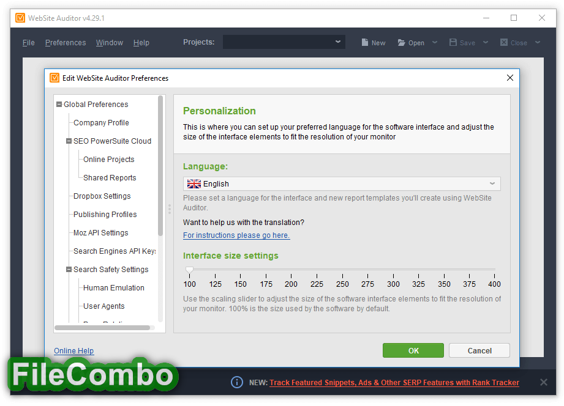Set interface size slider to 400
Image resolution: width=564 pixels, height=406 pixels.
[x=494, y=269]
